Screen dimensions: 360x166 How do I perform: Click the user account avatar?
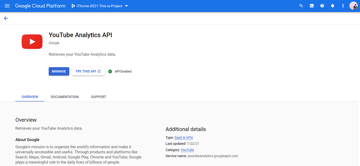tap(353, 6)
